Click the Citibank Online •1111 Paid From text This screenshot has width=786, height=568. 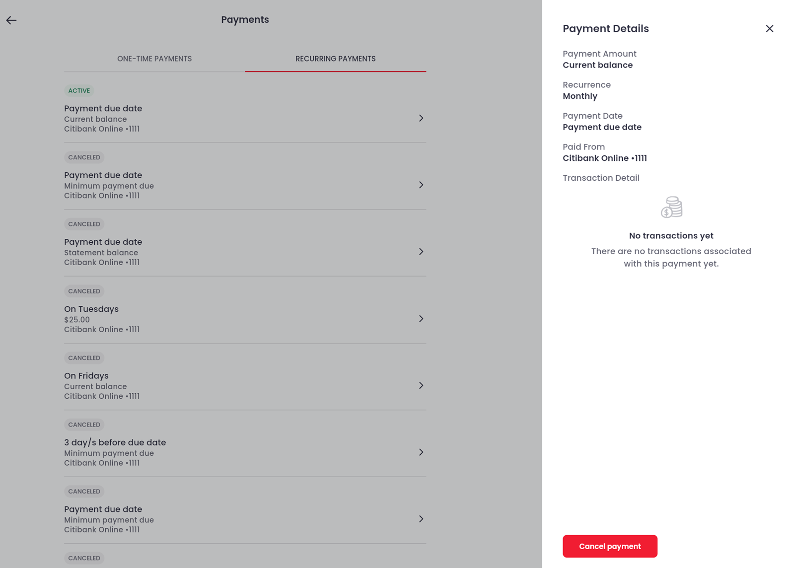pyautogui.click(x=604, y=158)
